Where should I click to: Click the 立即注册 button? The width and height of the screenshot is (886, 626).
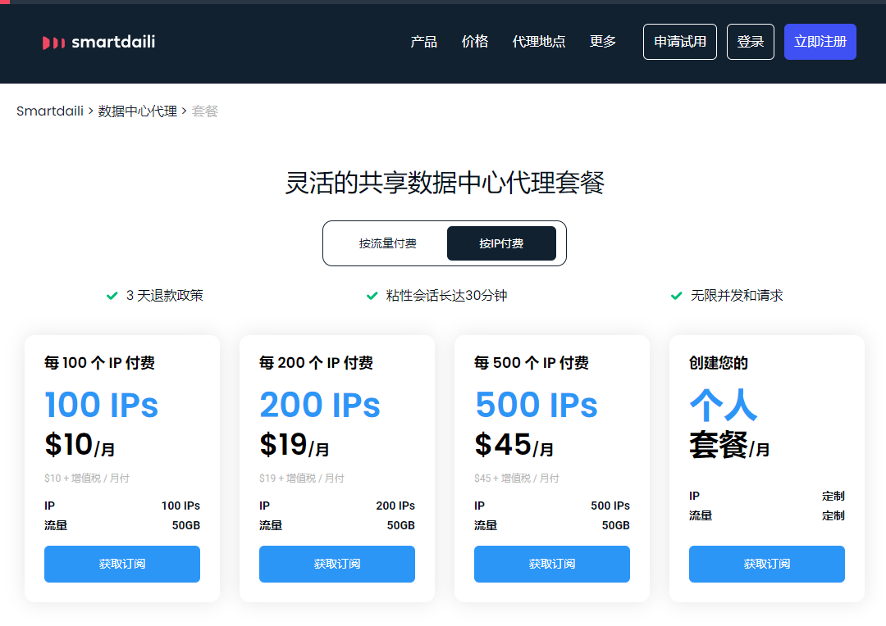tap(820, 42)
